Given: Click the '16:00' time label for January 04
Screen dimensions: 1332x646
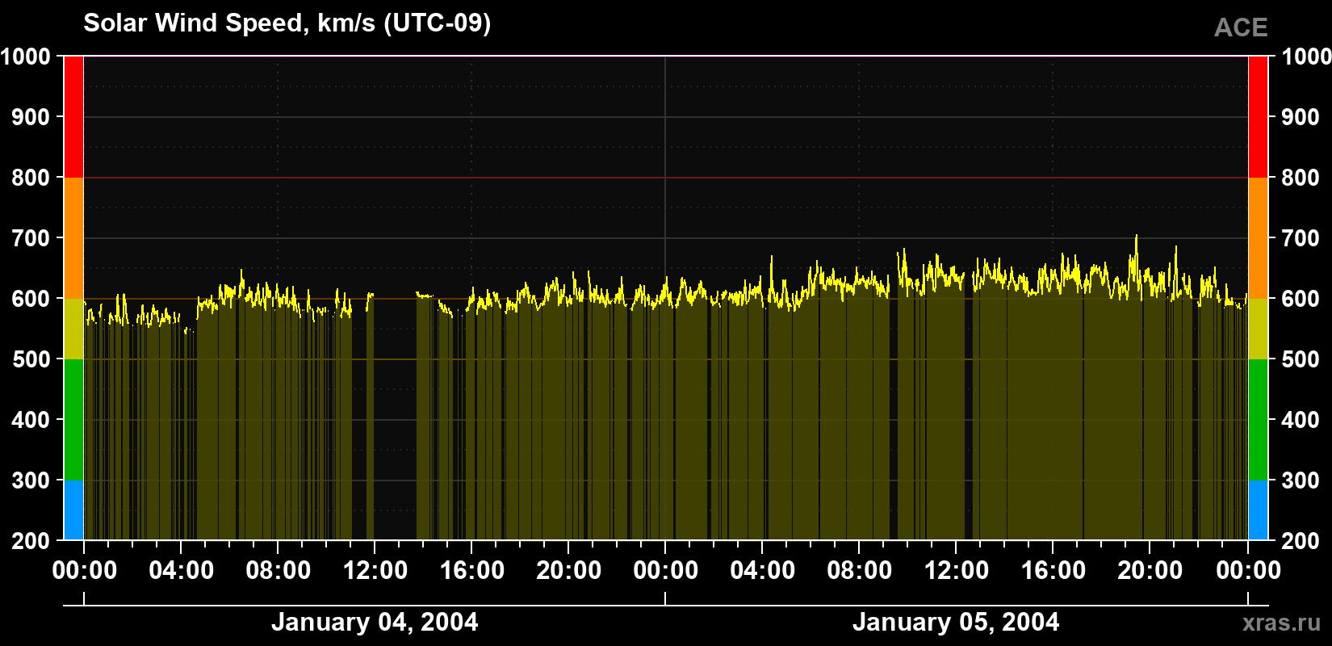Looking at the screenshot, I should [x=471, y=571].
